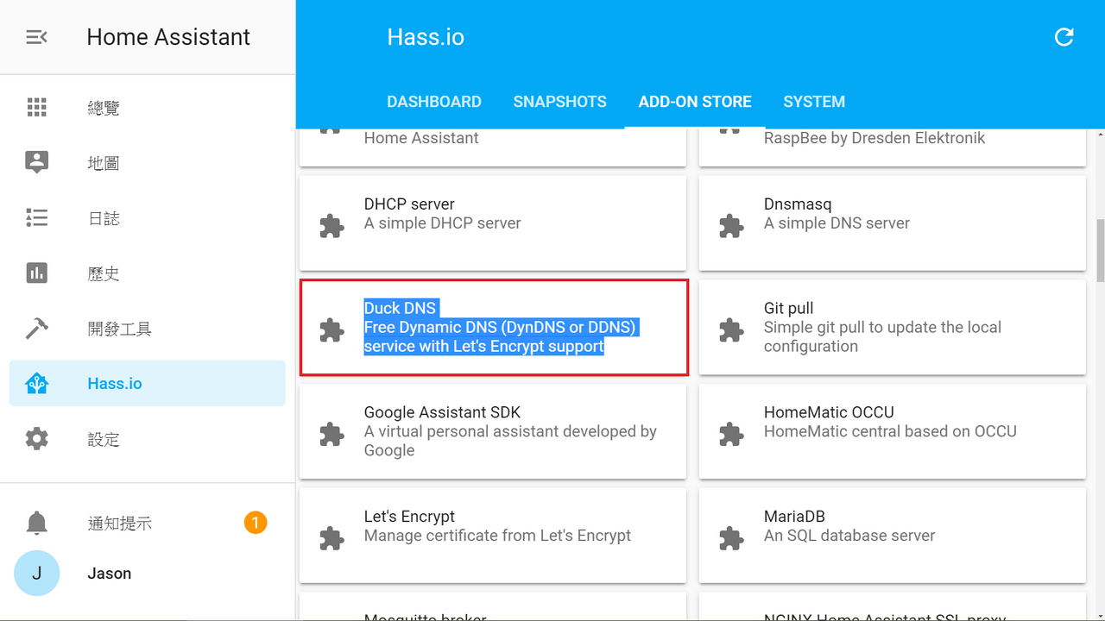
Task: Click the 'A simple DHCP server' description
Action: click(x=443, y=223)
